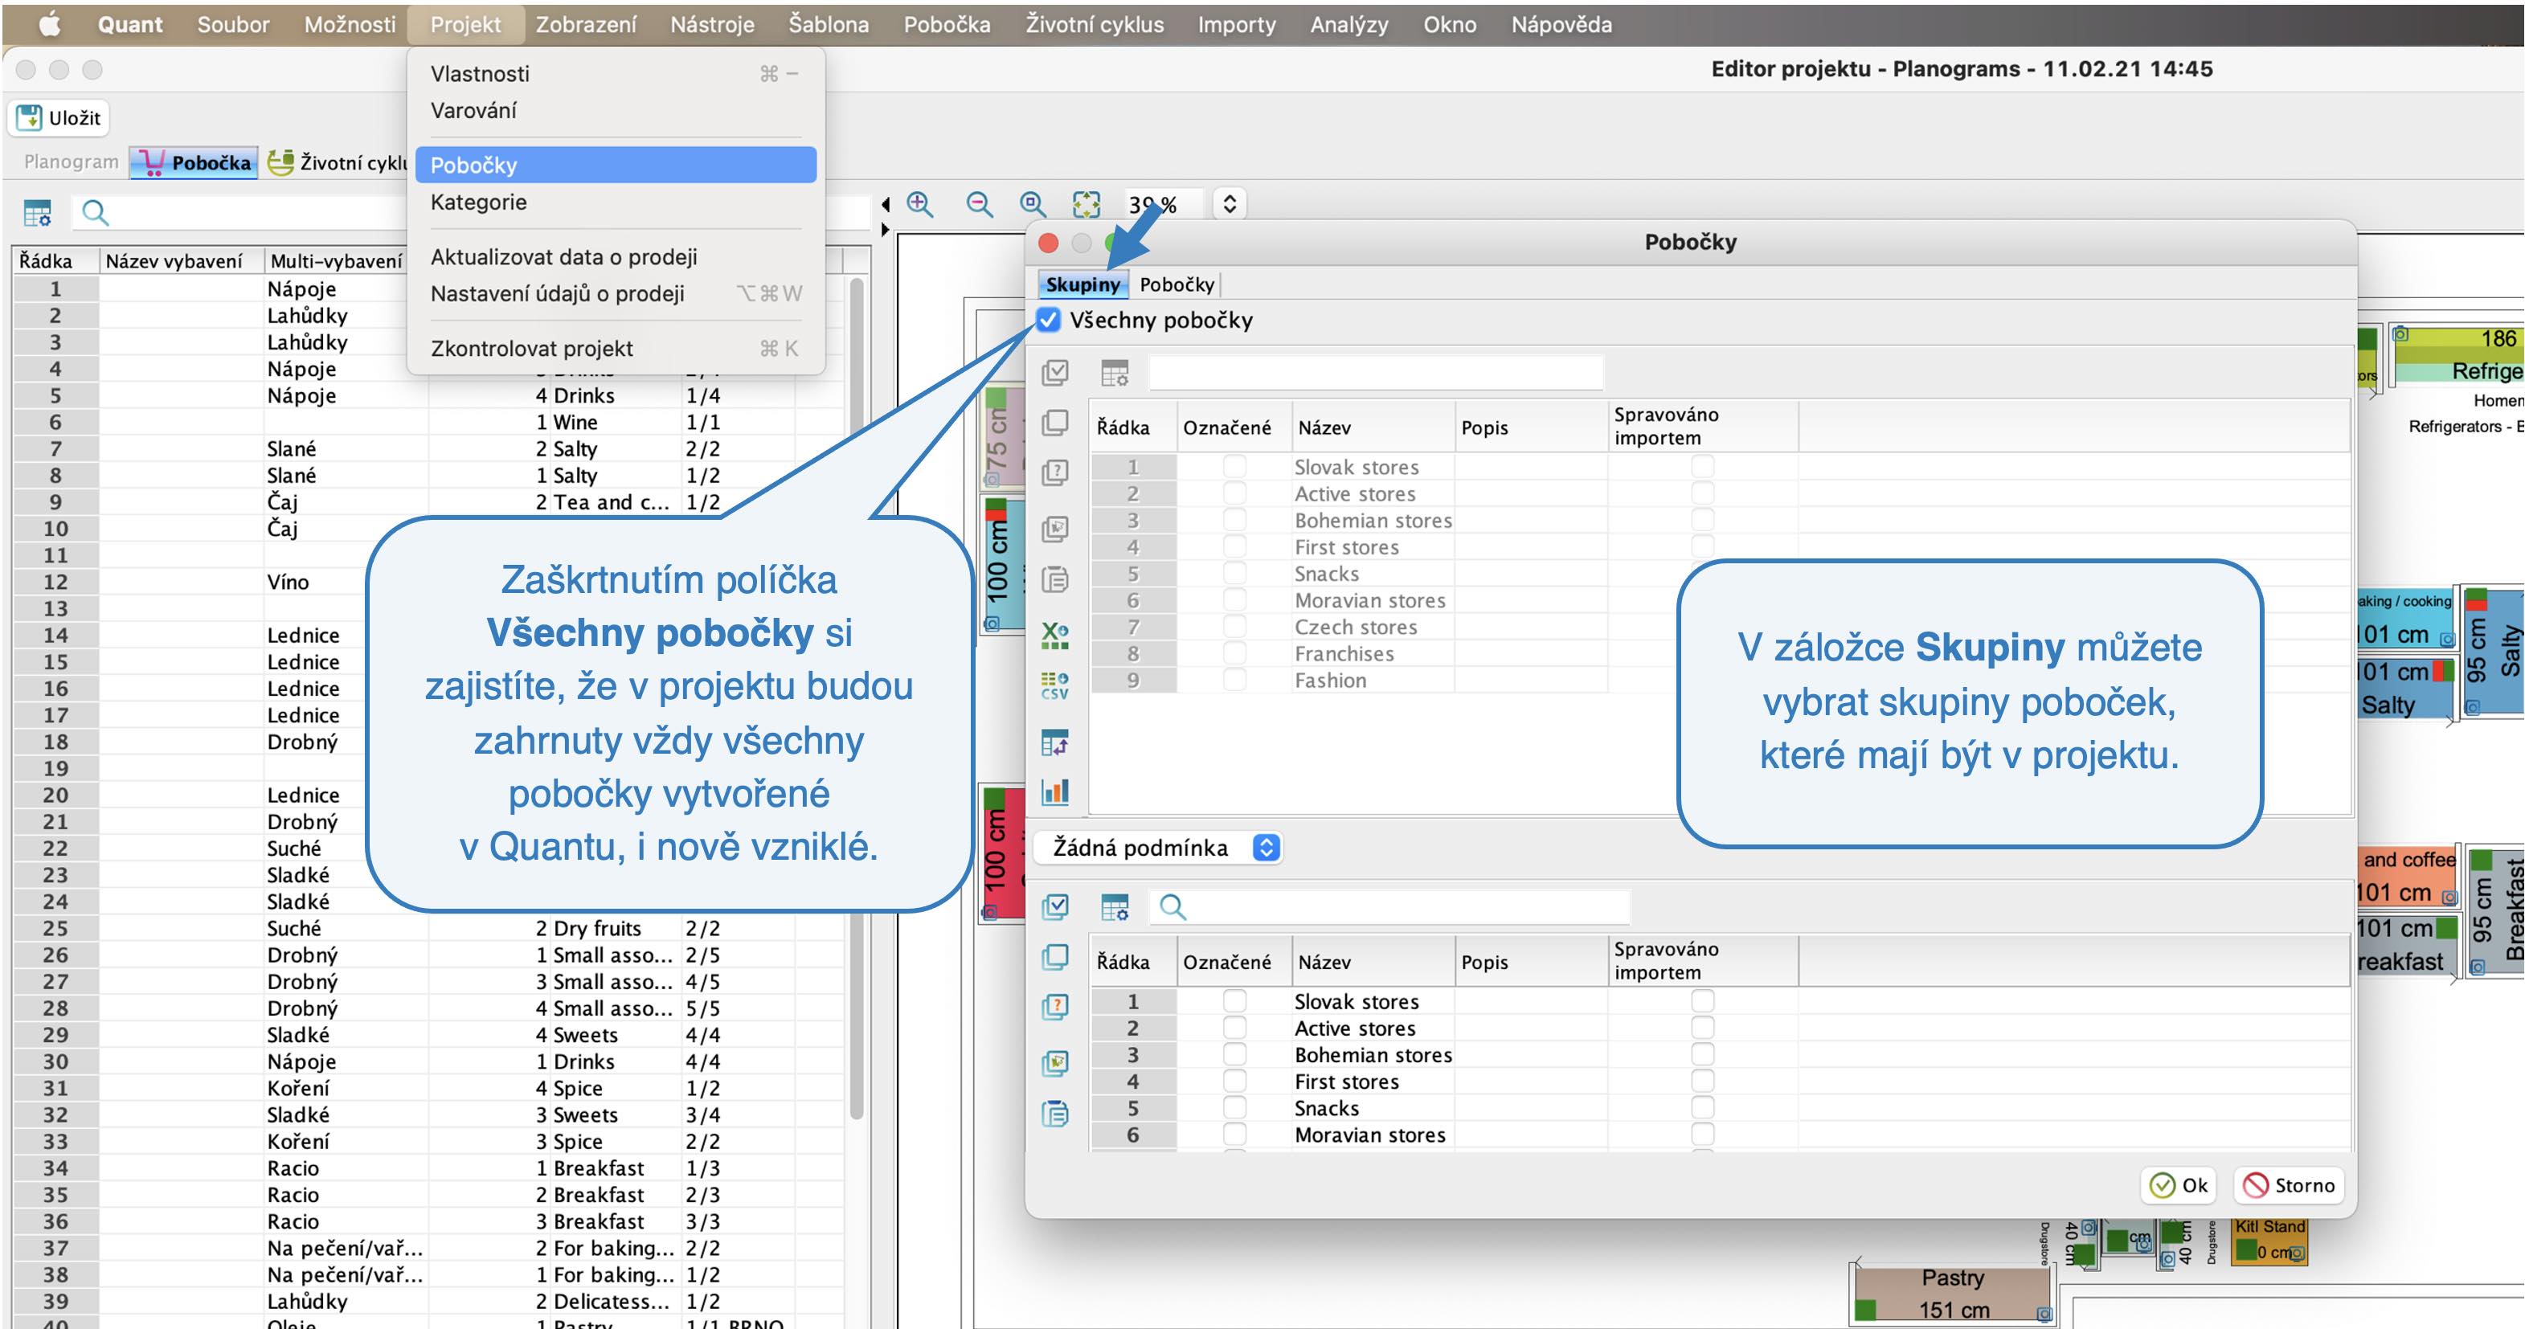Switch to Pobočky tab in dialog

1177,284
